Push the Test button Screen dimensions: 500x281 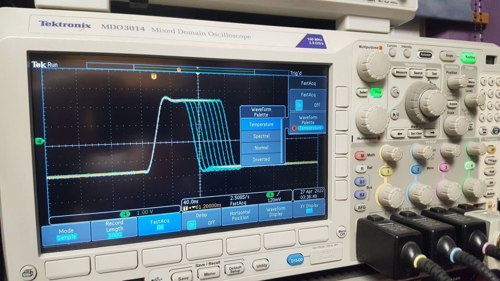point(434,74)
